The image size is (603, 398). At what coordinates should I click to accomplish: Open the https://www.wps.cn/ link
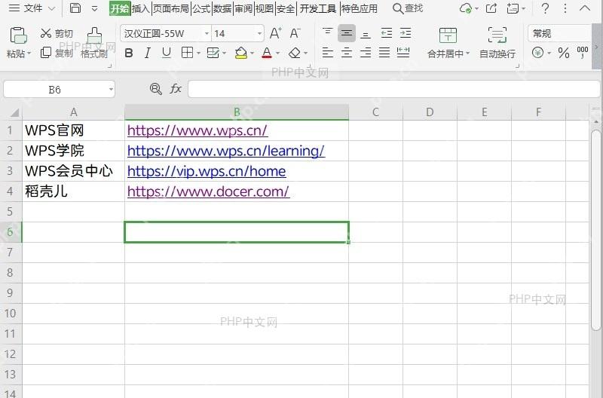pos(197,130)
